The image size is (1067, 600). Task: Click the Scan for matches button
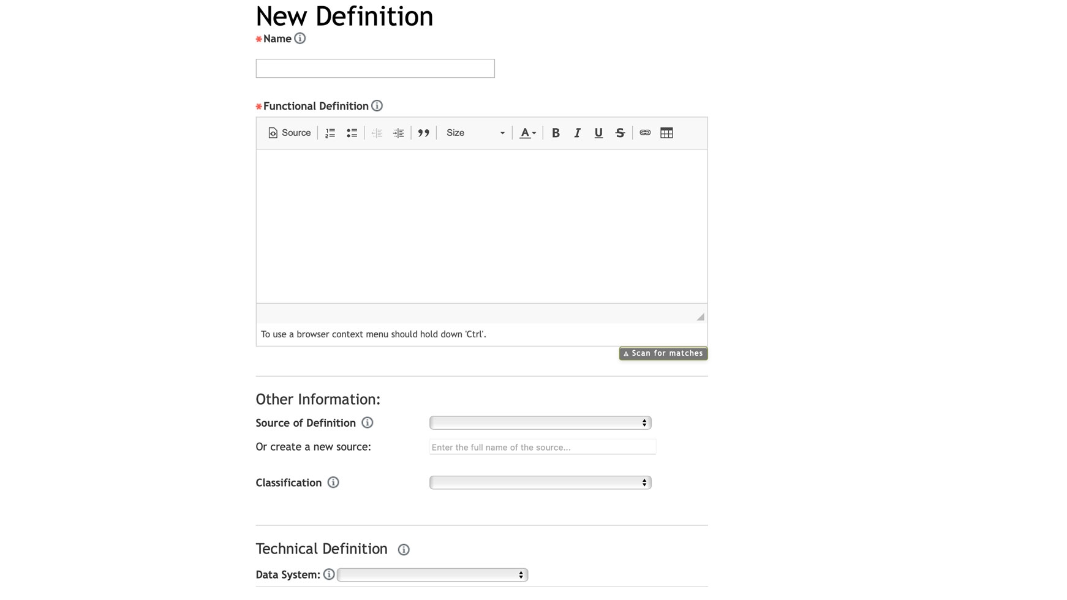663,353
